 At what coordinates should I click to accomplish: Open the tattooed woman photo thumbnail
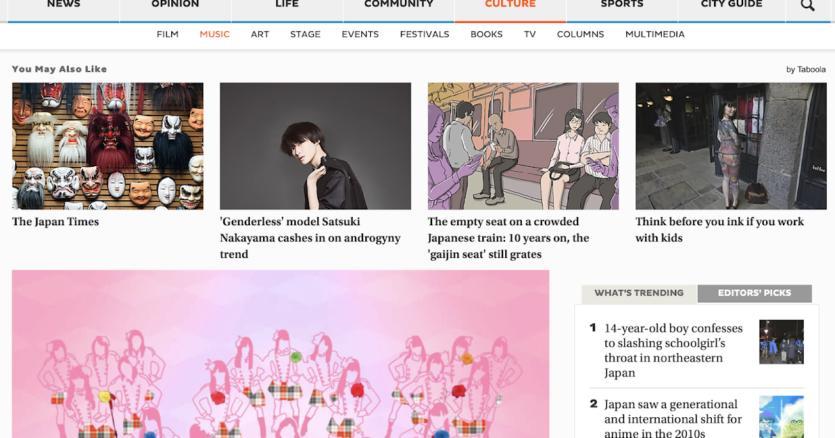click(x=731, y=146)
